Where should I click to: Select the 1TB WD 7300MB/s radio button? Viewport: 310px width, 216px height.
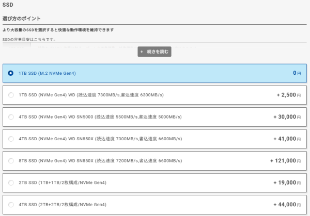(11, 95)
